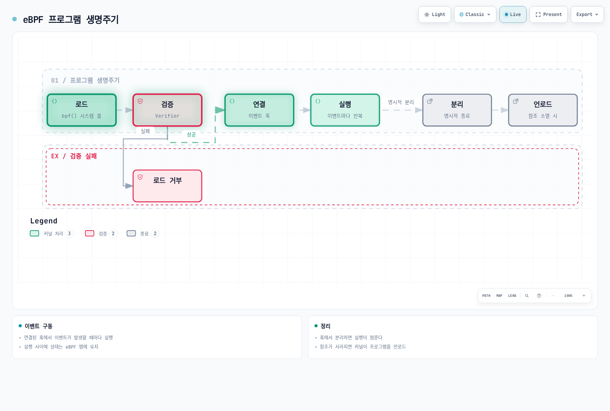Select the 연결 node
This screenshot has height=411, width=610.
click(x=259, y=110)
